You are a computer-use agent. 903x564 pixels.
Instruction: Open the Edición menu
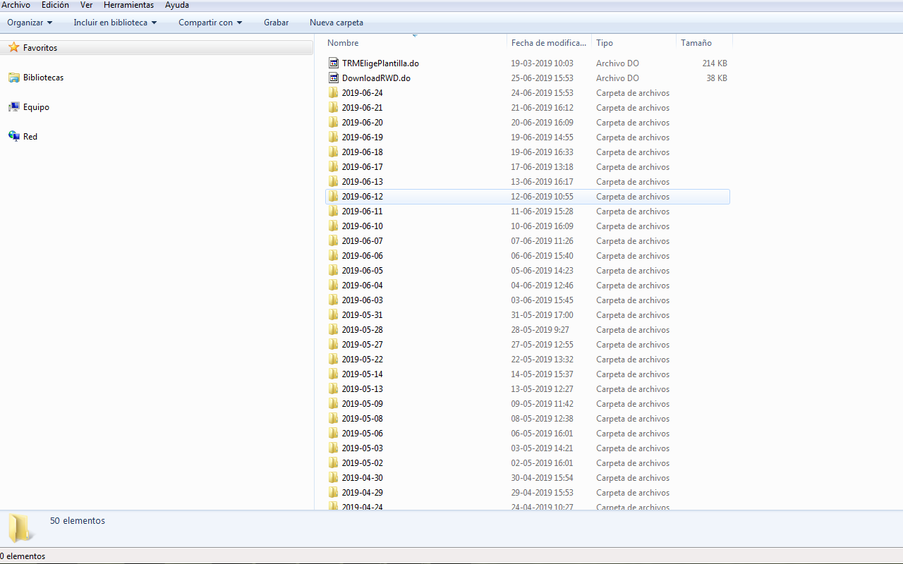(55, 5)
